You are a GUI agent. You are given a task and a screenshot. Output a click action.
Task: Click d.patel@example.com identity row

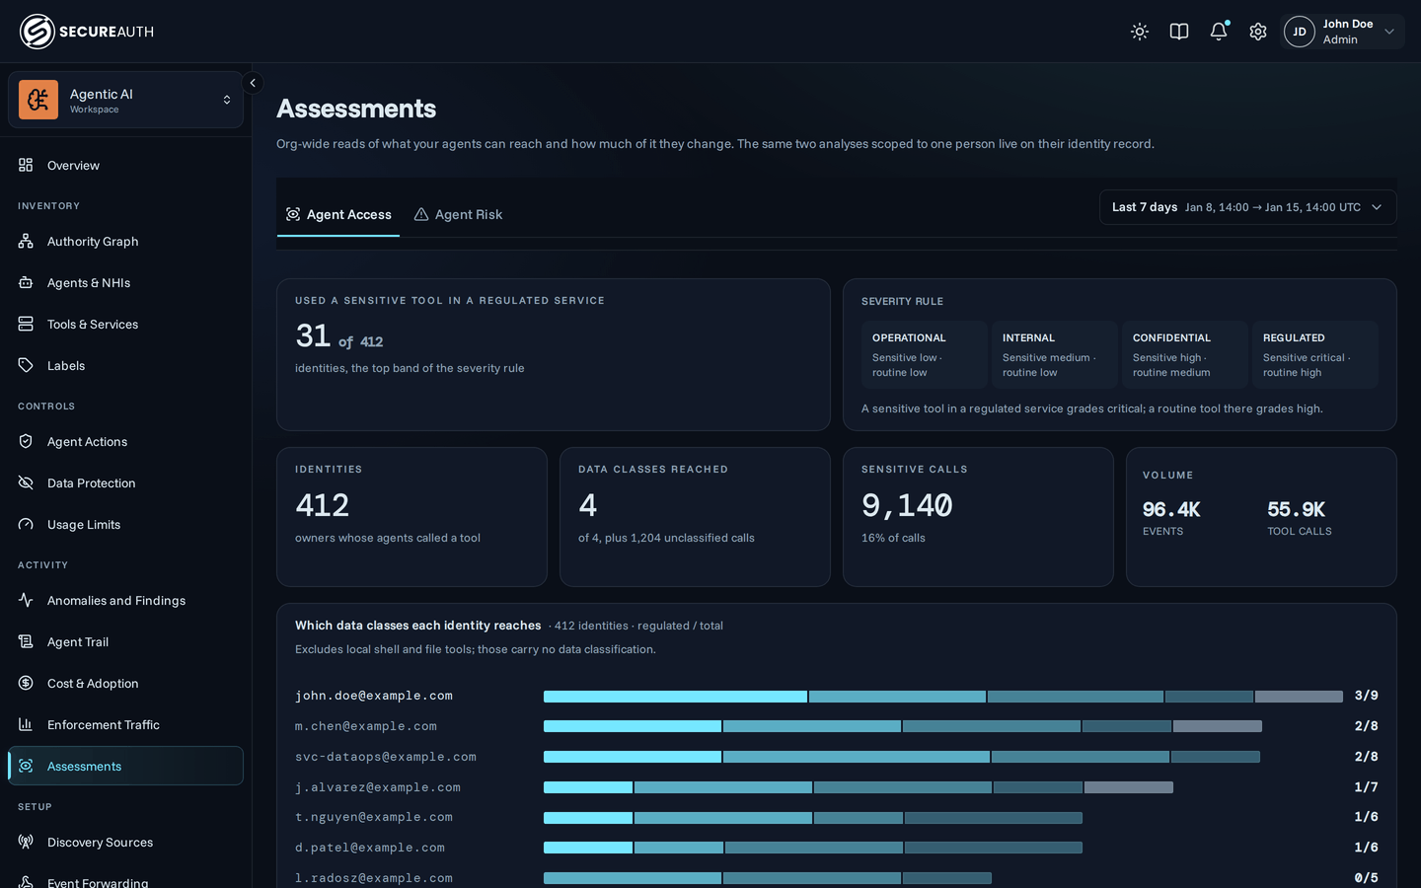[837, 848]
